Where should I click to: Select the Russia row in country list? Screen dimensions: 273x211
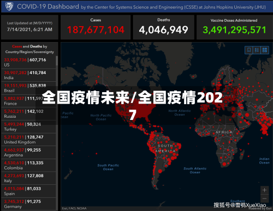28,114
